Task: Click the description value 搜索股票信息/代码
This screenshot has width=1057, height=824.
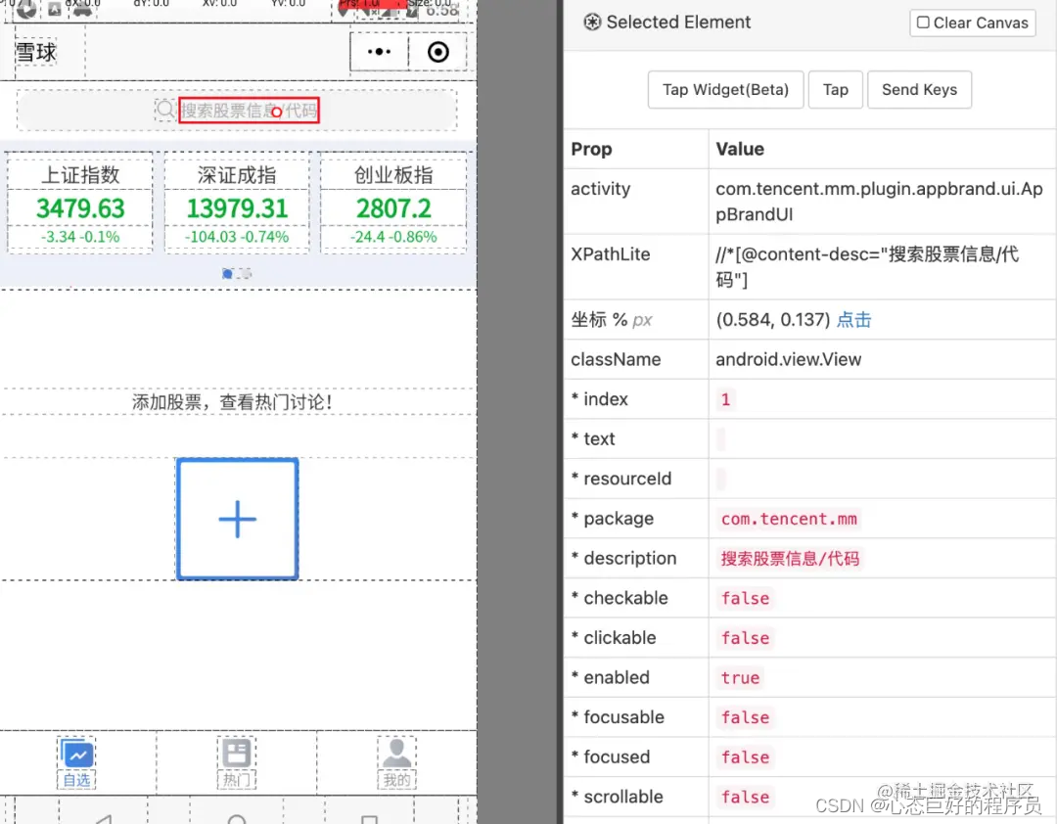Action: (x=790, y=559)
